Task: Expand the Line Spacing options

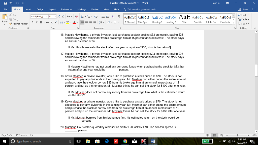Action: coord(103,22)
